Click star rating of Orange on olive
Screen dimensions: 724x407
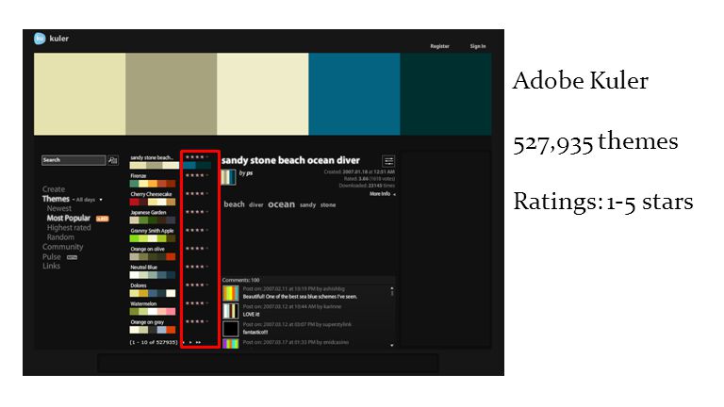coord(197,249)
